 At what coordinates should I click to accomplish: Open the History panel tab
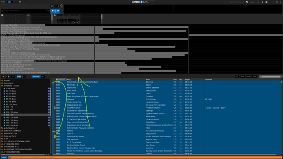[254, 77]
